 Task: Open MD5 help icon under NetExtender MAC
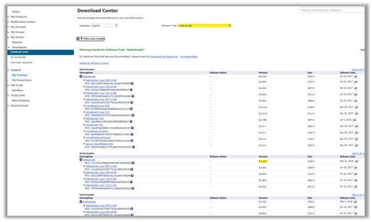(131, 122)
